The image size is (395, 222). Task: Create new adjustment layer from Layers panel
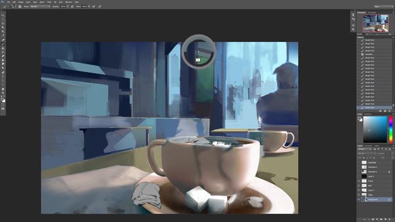click(x=377, y=220)
